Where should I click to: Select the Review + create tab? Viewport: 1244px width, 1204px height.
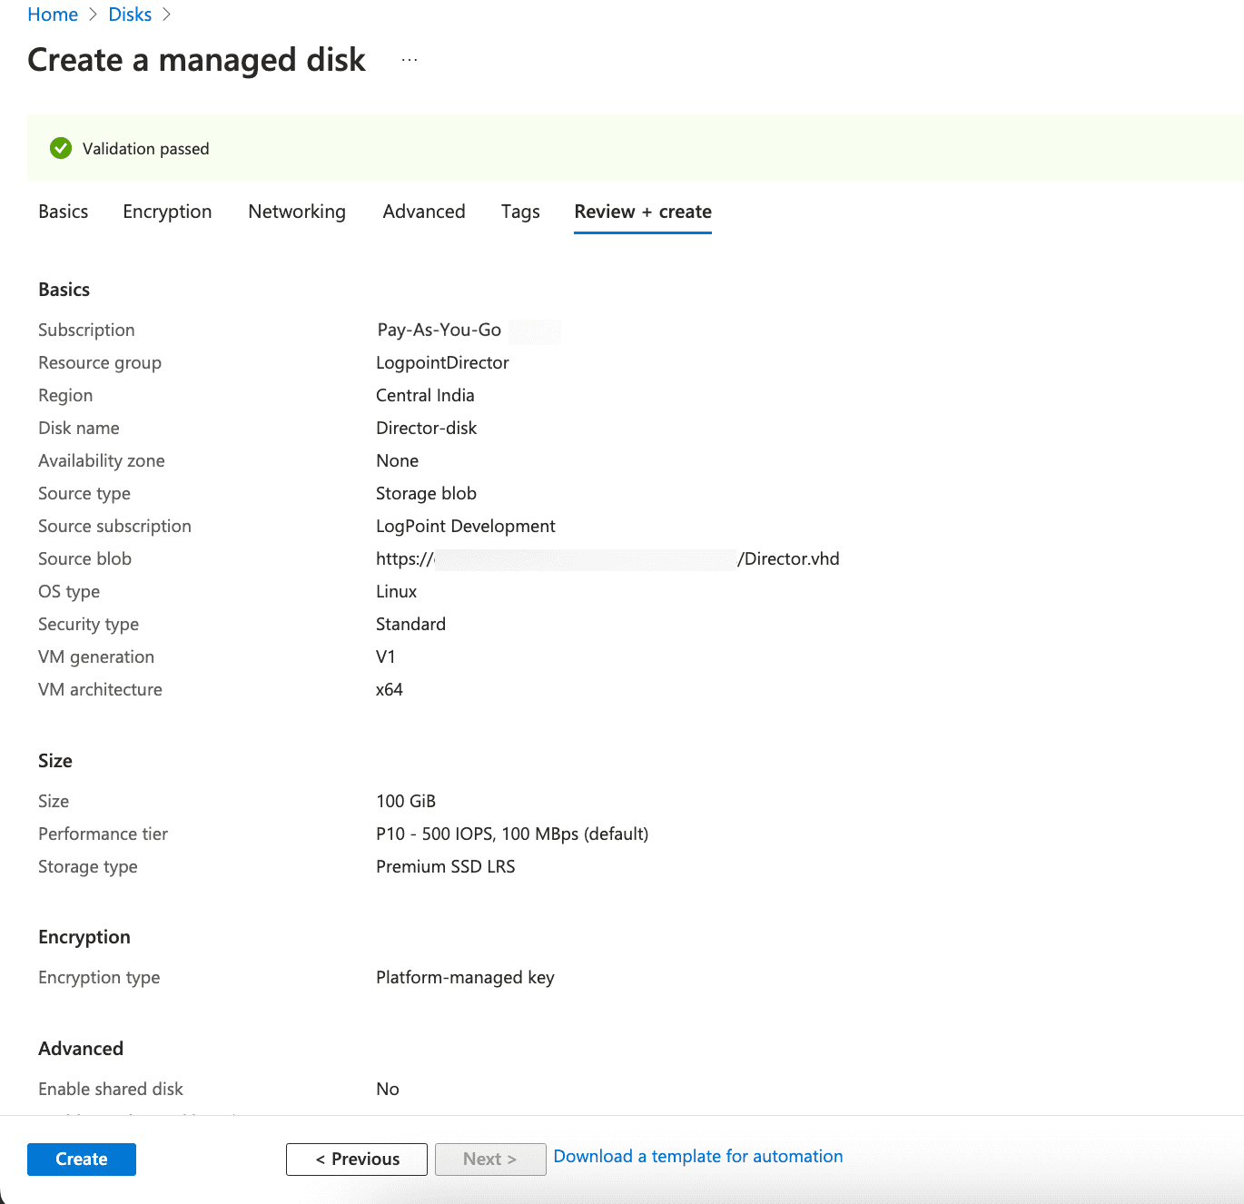pos(642,212)
